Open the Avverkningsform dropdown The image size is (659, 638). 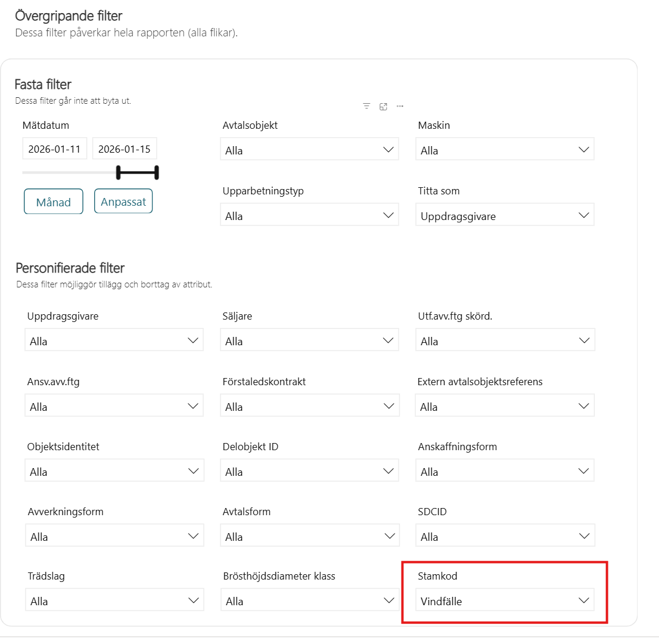(114, 536)
